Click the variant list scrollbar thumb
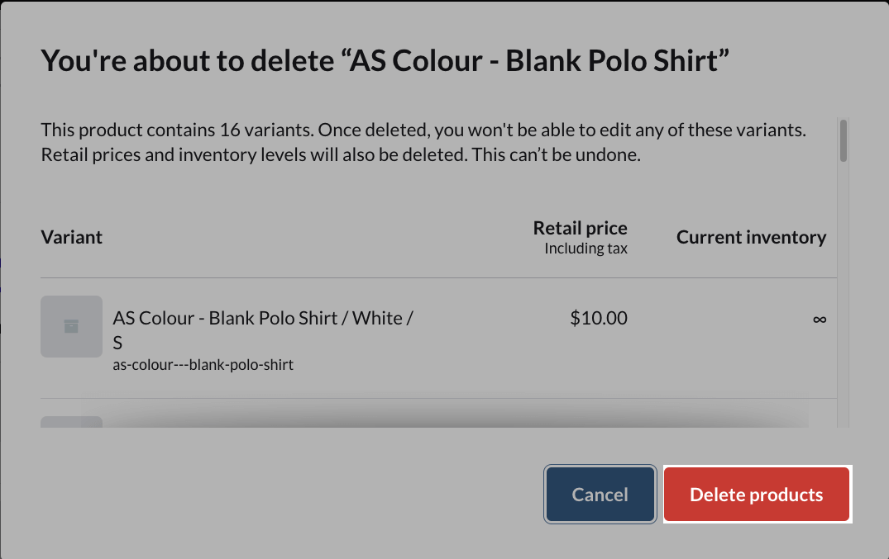The image size is (889, 559). 843,140
